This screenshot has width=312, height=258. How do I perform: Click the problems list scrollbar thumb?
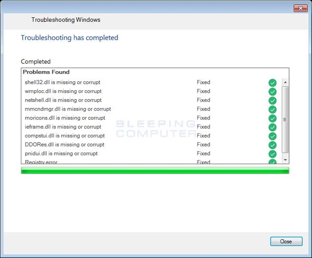[285, 119]
